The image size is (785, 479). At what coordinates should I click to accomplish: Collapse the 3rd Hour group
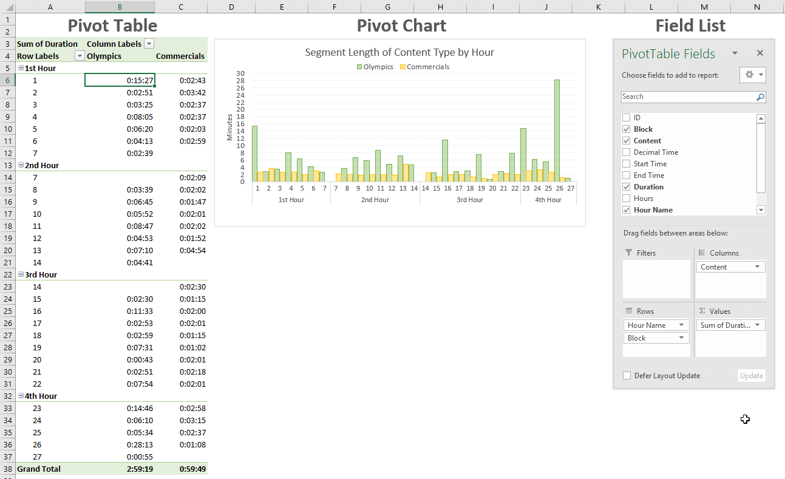click(x=21, y=275)
